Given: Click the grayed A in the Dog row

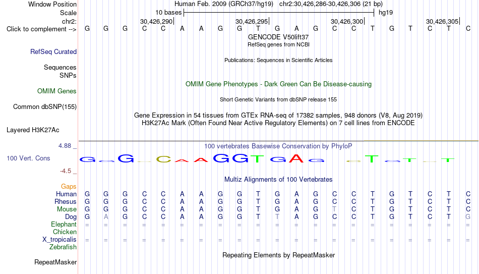Looking at the screenshot, I should click(106, 217).
